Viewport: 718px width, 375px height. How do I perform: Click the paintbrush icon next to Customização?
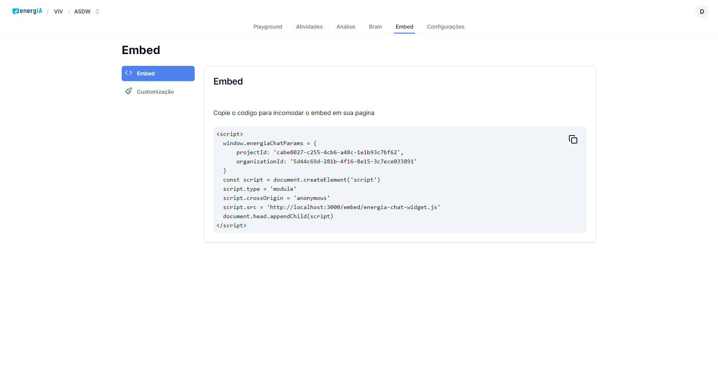point(129,91)
